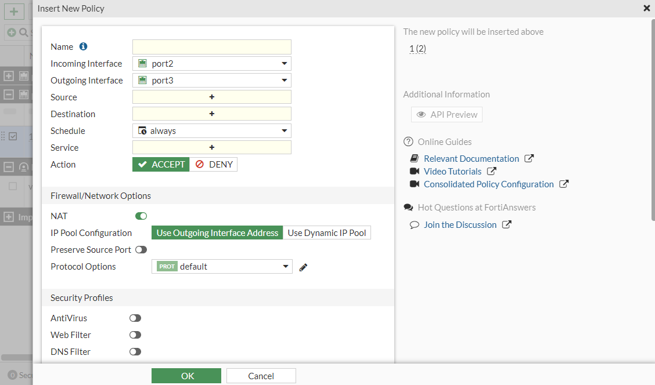
Task: Set Action to DENY
Action: (x=214, y=165)
